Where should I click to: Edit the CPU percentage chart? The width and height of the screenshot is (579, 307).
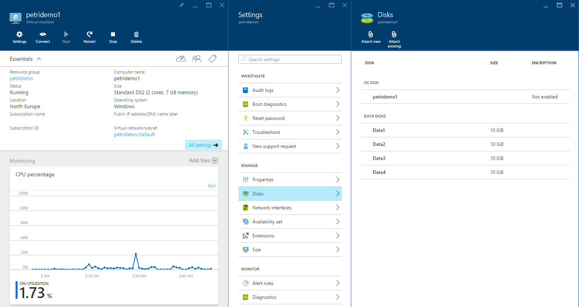tap(212, 186)
